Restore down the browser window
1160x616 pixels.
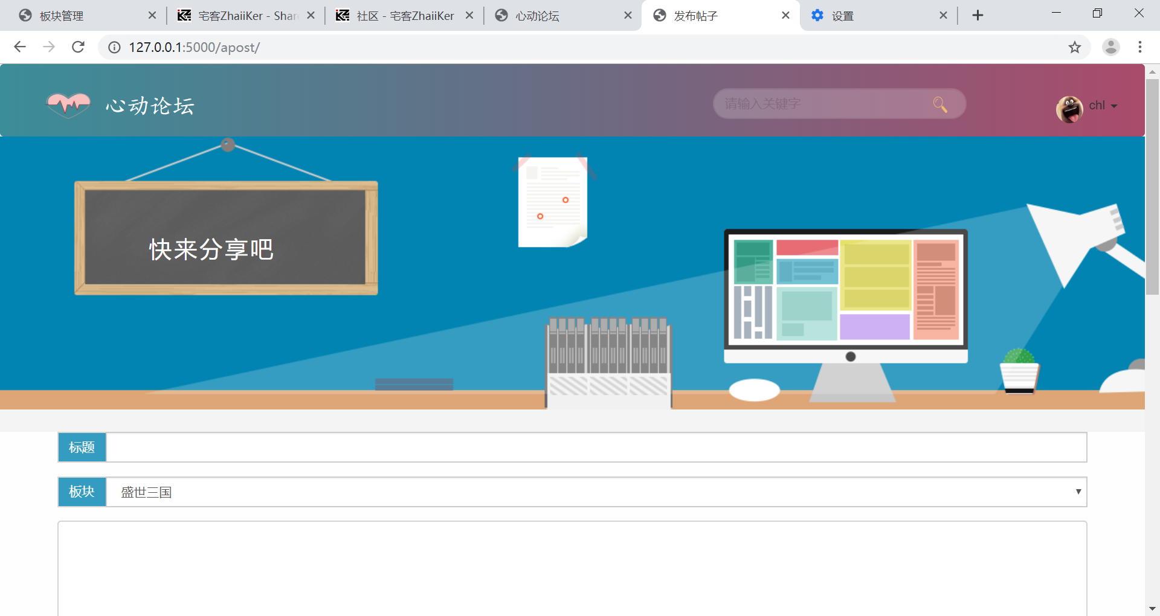[x=1098, y=13]
